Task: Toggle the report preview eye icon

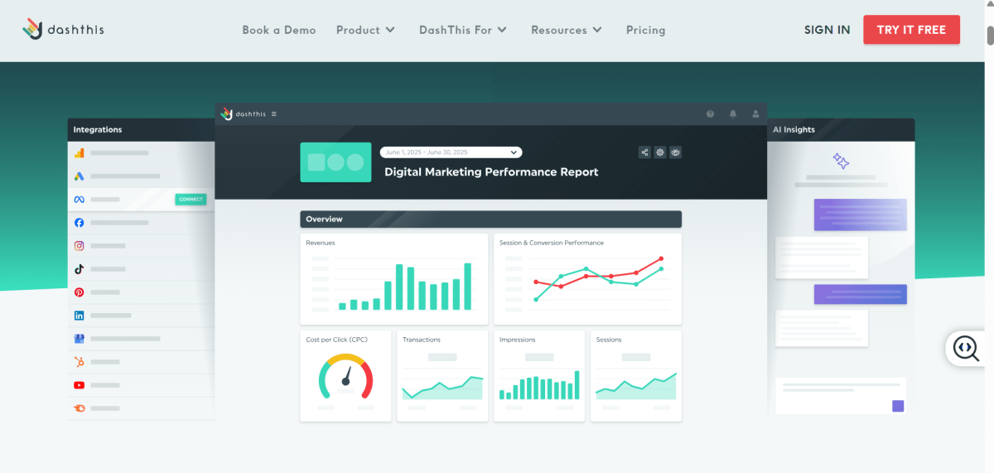Action: pyautogui.click(x=676, y=152)
